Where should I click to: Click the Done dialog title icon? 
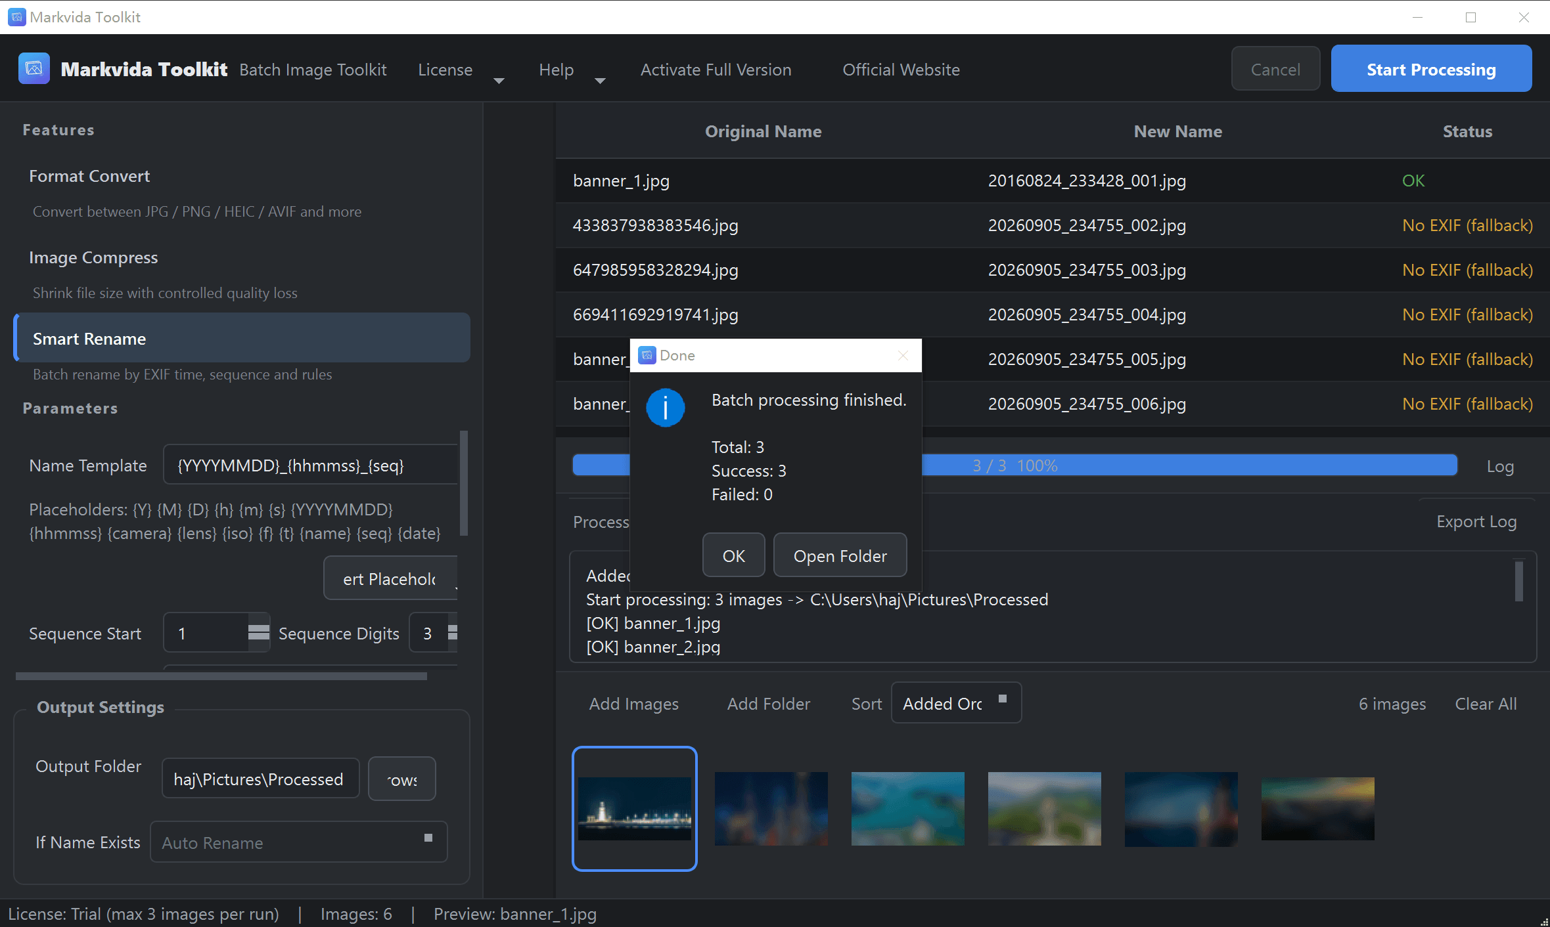tap(647, 355)
